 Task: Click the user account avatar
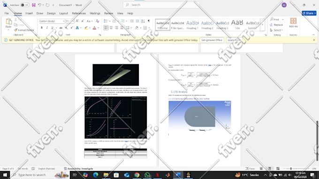coord(284,5)
